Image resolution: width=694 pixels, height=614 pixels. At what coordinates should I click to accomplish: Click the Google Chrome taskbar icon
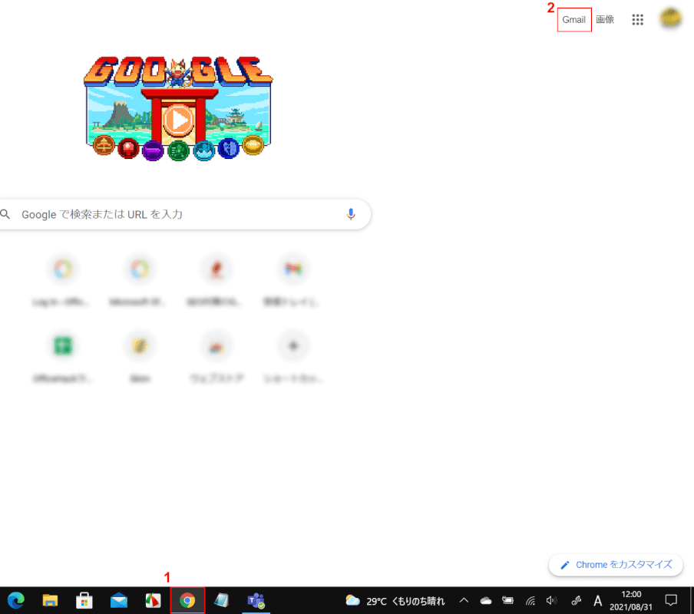(187, 600)
